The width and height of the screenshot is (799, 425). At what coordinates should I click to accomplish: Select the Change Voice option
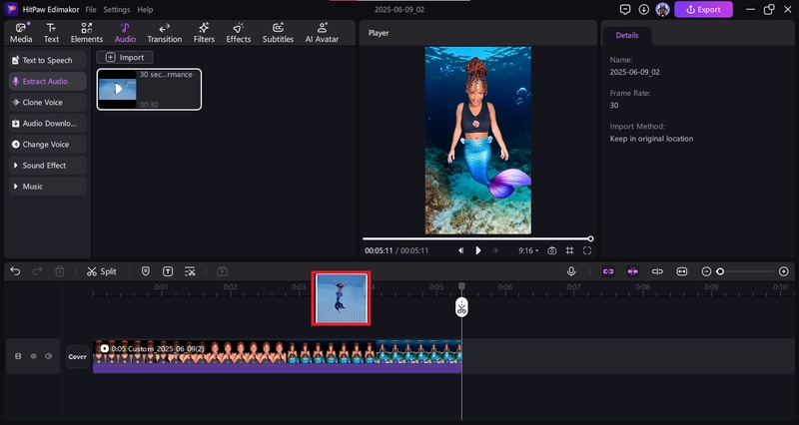pyautogui.click(x=47, y=145)
